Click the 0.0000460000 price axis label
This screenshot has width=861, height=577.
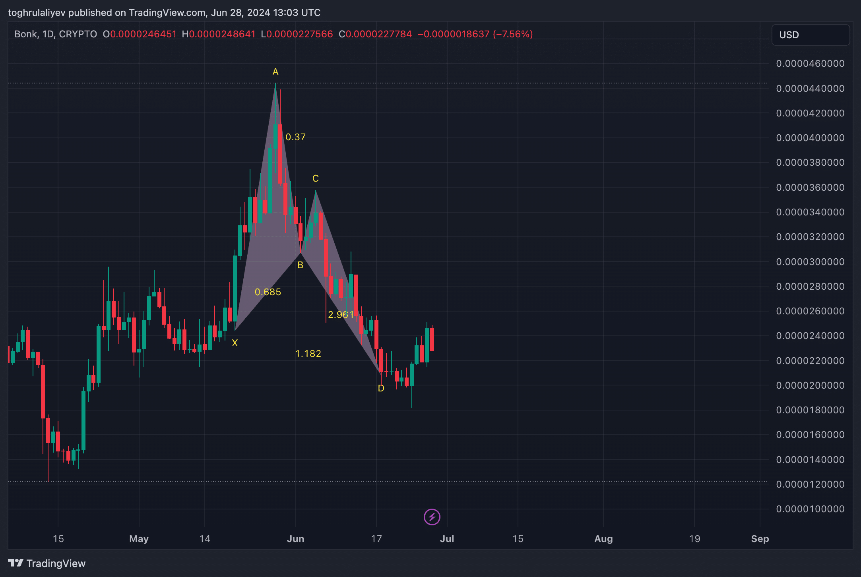(x=811, y=64)
